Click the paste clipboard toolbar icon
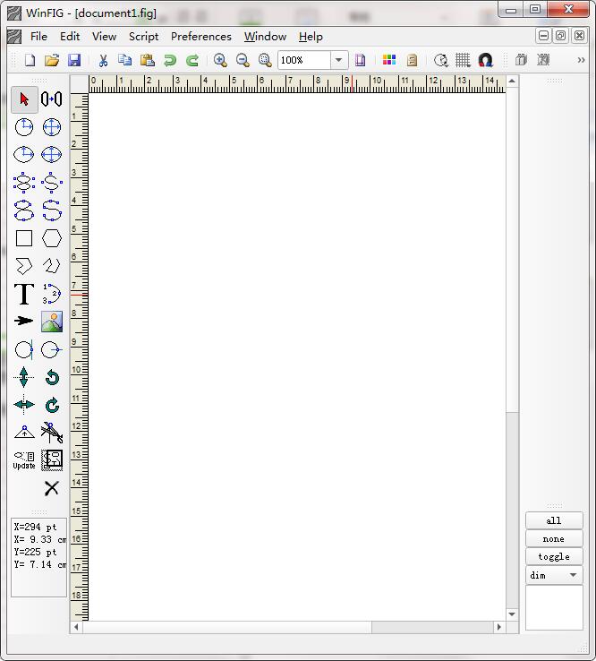596x661 pixels. pyautogui.click(x=147, y=60)
